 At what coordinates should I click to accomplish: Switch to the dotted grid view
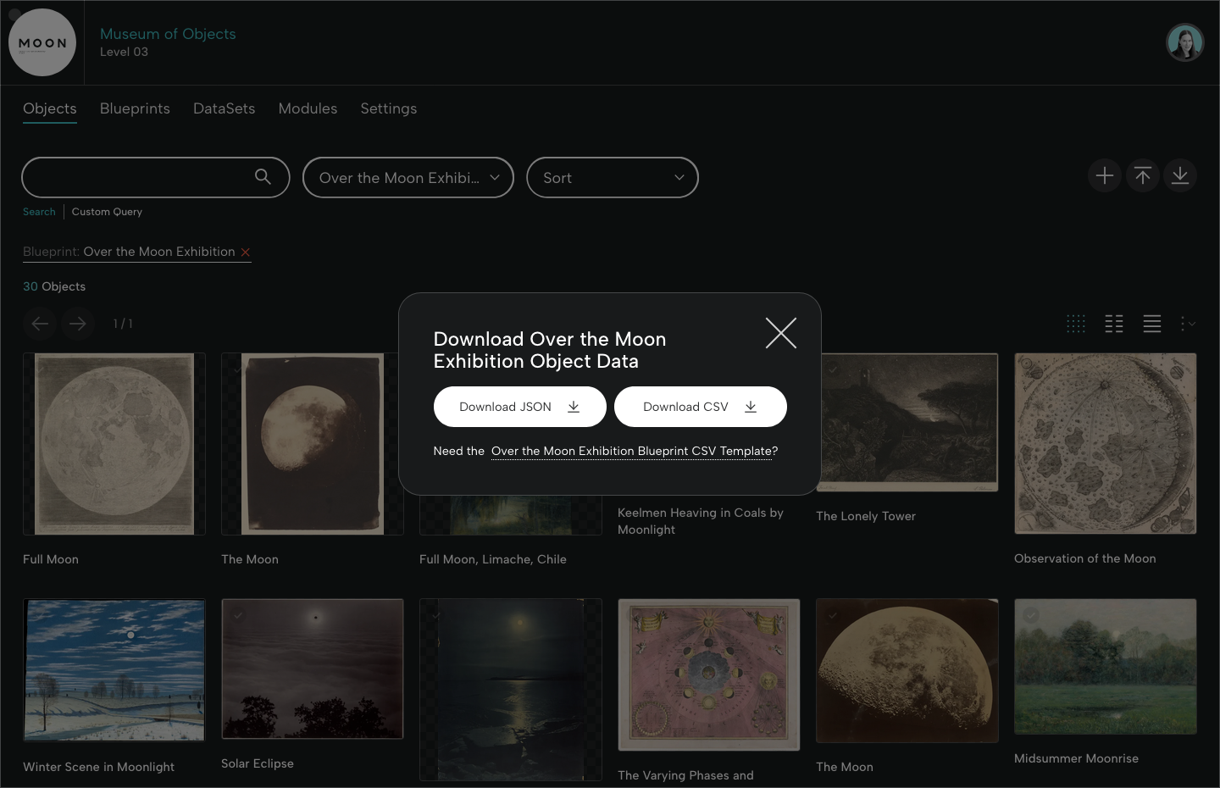[x=1075, y=324]
